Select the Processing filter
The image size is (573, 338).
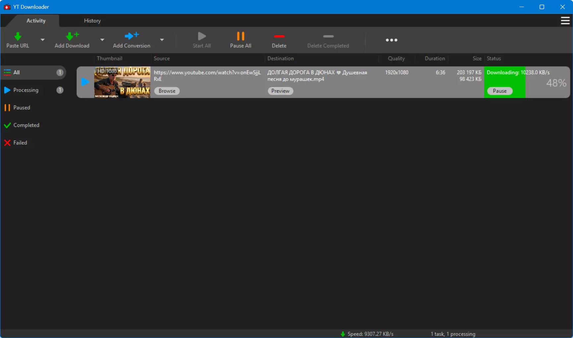click(x=33, y=90)
